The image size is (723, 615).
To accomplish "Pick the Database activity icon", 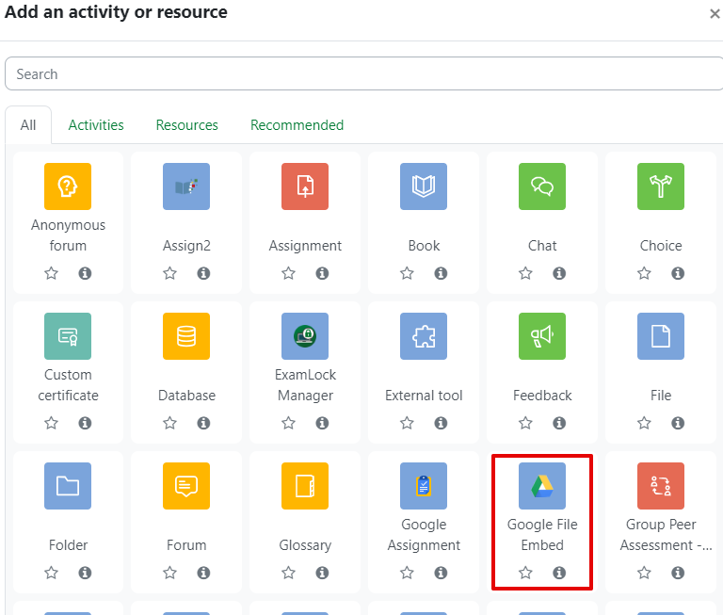I will pyautogui.click(x=186, y=336).
